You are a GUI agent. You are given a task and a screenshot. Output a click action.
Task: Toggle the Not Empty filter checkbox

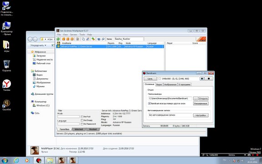tap(82, 120)
